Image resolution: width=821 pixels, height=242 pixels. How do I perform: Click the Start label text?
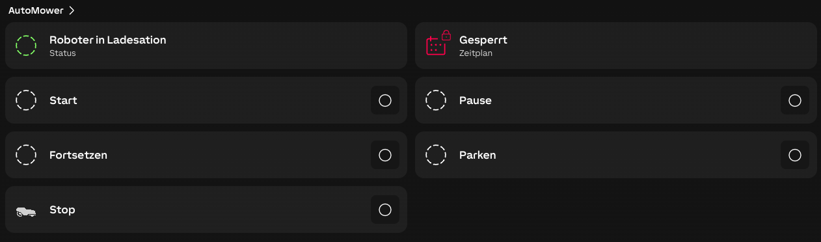[63, 100]
